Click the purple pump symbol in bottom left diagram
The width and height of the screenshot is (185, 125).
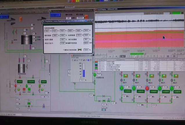click(44, 106)
